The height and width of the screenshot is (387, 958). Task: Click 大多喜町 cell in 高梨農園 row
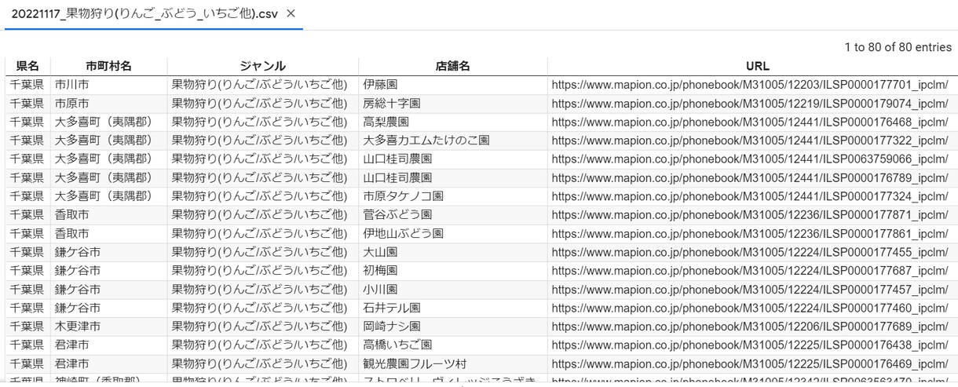point(108,122)
